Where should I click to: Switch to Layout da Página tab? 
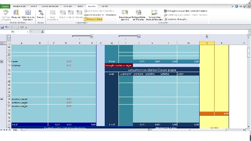[50, 6]
